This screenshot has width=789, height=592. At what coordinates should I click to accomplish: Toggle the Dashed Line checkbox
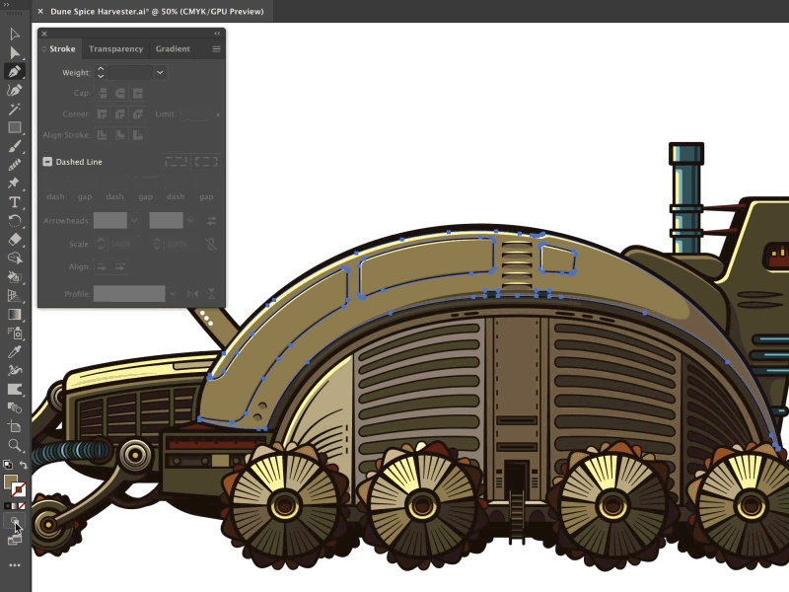pyautogui.click(x=47, y=162)
